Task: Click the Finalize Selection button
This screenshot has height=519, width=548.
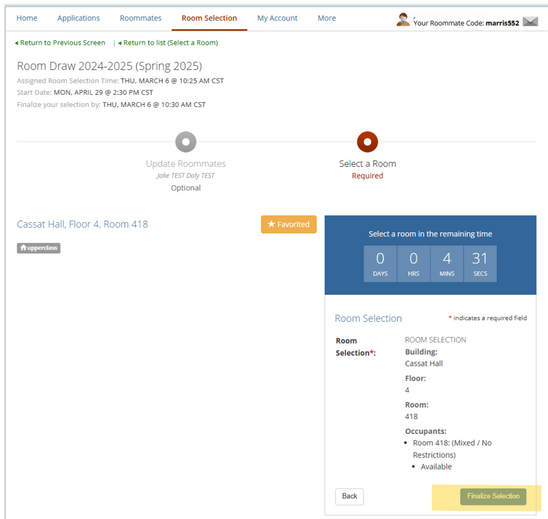Action: pos(493,496)
